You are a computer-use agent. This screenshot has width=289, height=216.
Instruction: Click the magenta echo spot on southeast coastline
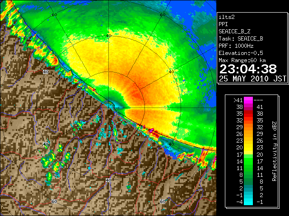pyautogui.click(x=151, y=130)
